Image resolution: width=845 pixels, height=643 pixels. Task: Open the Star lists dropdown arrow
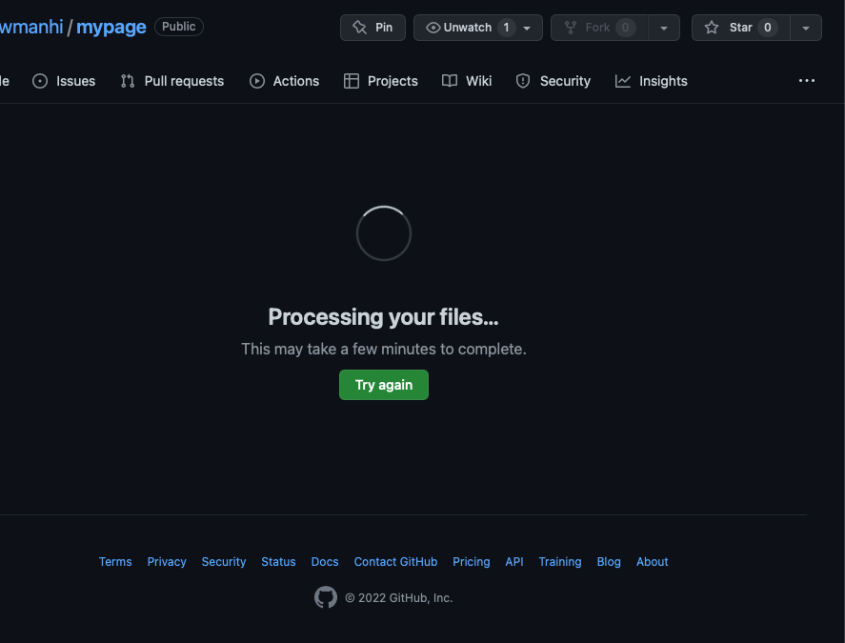(x=806, y=28)
